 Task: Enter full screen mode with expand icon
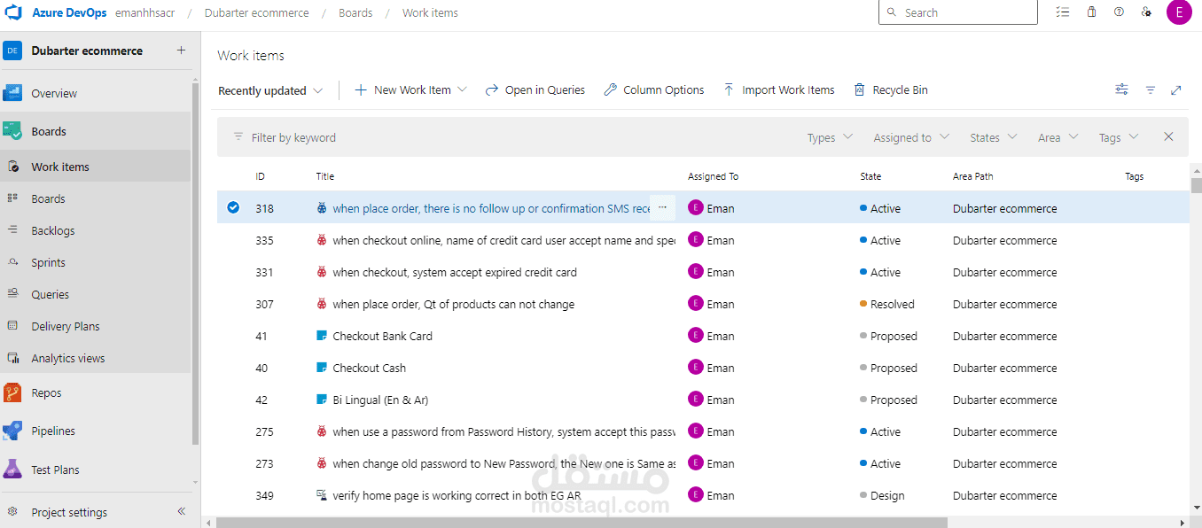[x=1176, y=89]
